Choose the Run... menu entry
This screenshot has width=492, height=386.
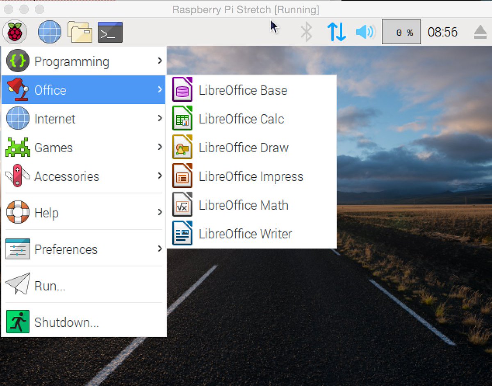pos(84,285)
